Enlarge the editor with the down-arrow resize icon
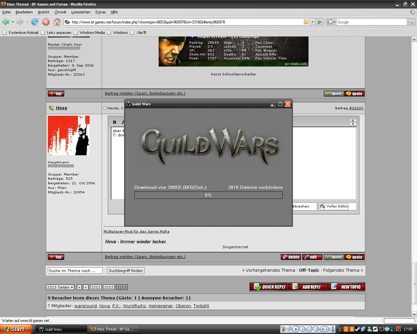This screenshot has width=417, height=334. click(353, 124)
